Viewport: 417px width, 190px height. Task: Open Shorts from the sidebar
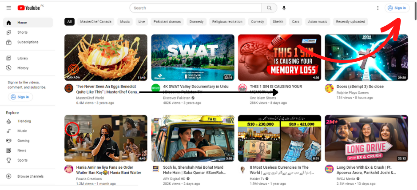[x=28, y=32]
